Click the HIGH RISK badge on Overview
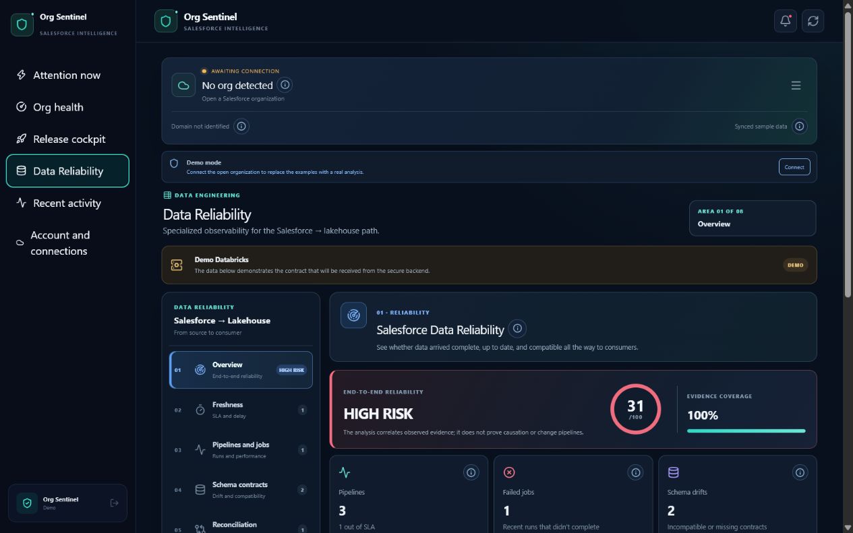This screenshot has height=533, width=853. click(291, 370)
